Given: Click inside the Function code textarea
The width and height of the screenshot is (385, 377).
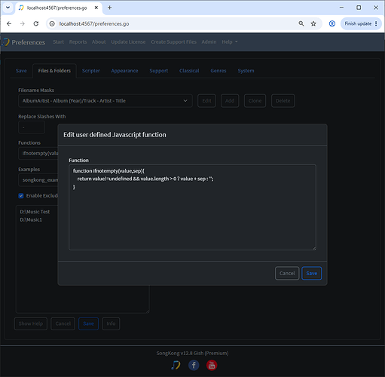Looking at the screenshot, I should click(192, 207).
